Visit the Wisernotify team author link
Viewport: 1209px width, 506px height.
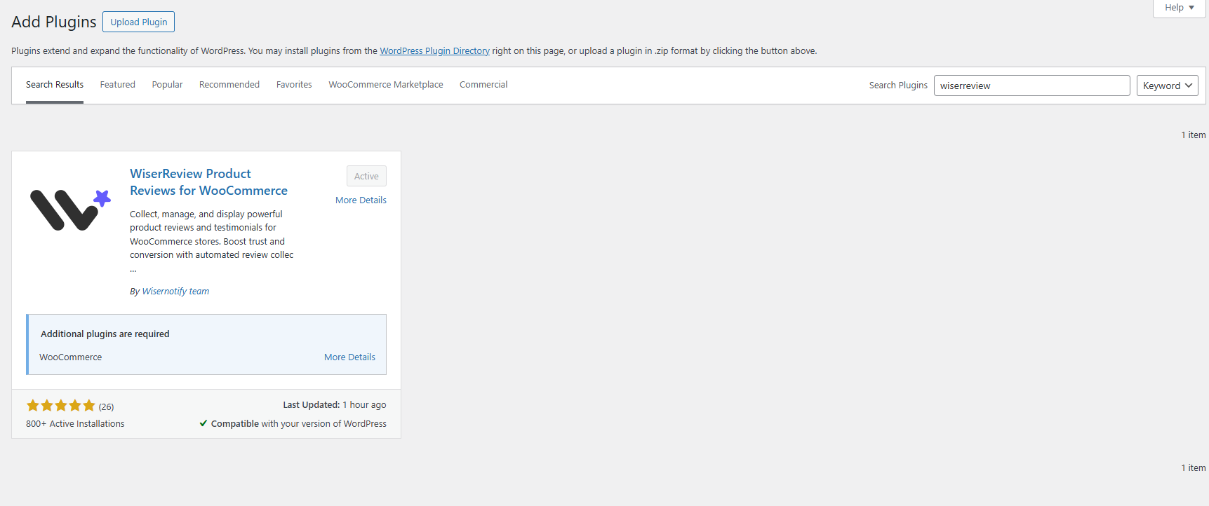coord(175,292)
